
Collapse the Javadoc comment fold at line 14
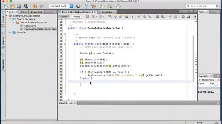click(x=65, y=34)
